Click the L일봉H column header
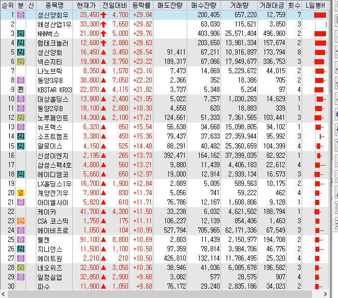This screenshot has width=338, height=298. (x=315, y=5)
